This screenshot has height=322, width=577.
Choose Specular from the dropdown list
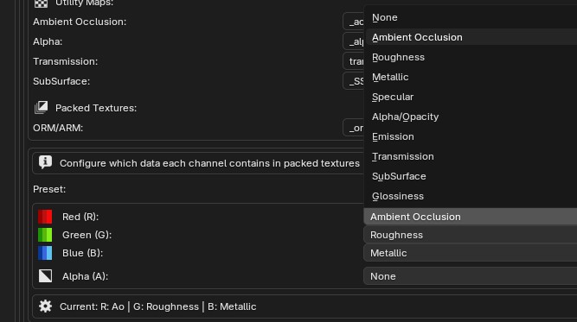click(471, 97)
